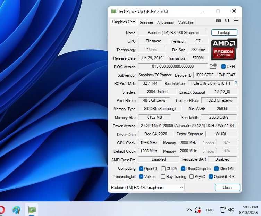Switch to the Sensors tab

[x=146, y=23]
